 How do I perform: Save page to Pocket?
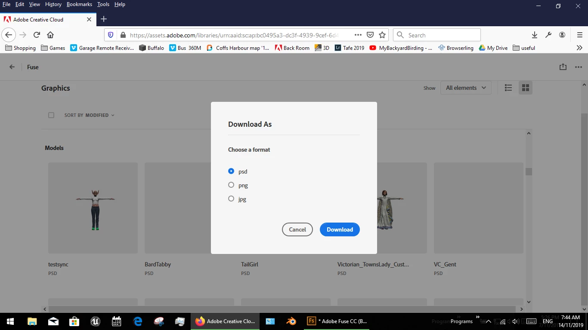370,35
